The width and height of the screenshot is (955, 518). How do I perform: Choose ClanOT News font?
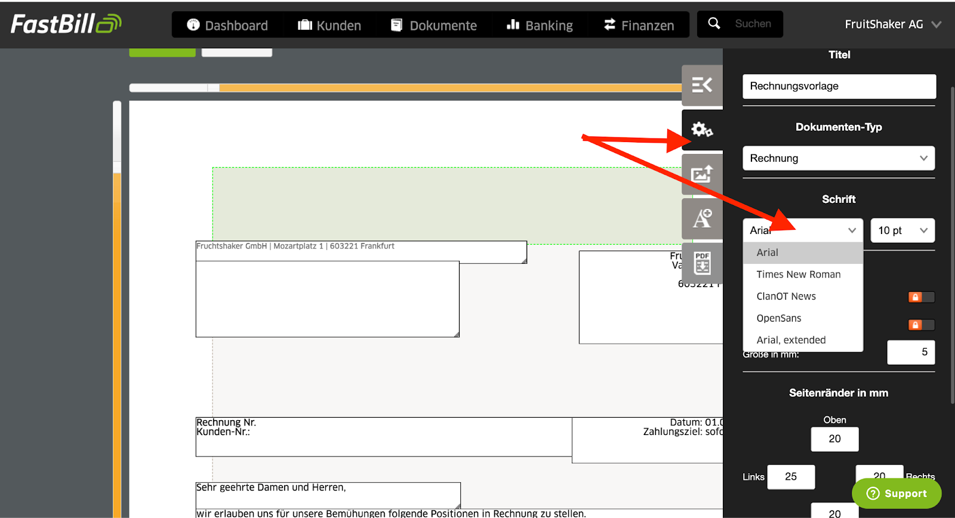click(x=803, y=297)
